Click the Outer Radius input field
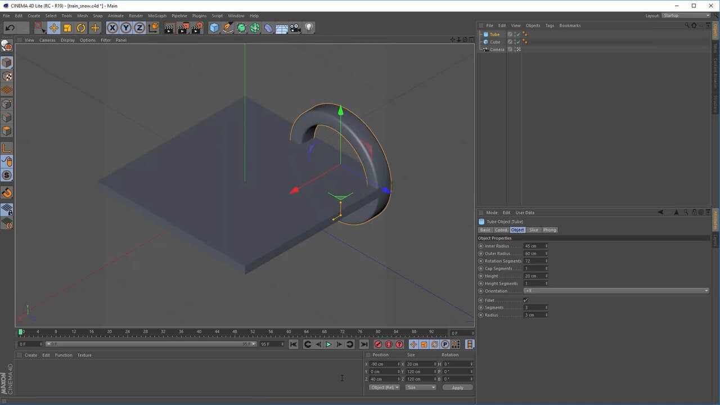Image resolution: width=720 pixels, height=405 pixels. click(x=534, y=254)
